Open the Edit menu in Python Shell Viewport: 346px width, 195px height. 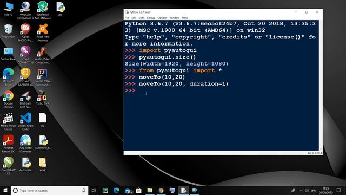click(x=134, y=18)
